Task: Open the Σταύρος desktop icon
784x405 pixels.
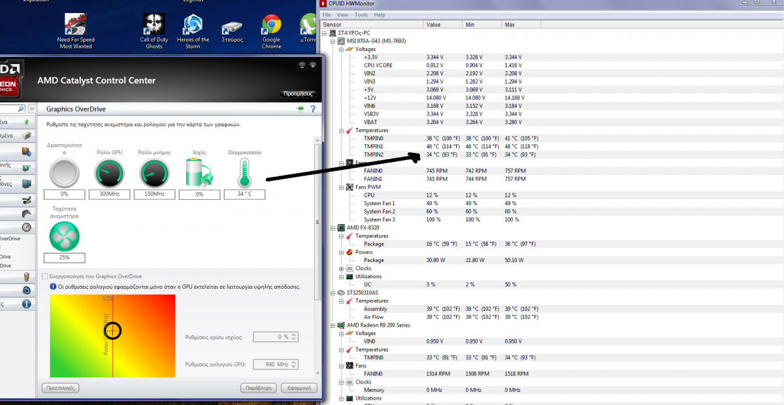Action: 232,30
